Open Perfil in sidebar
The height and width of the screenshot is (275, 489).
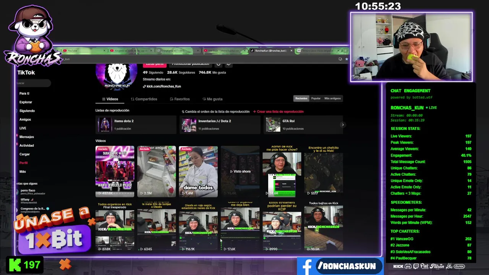point(24,163)
